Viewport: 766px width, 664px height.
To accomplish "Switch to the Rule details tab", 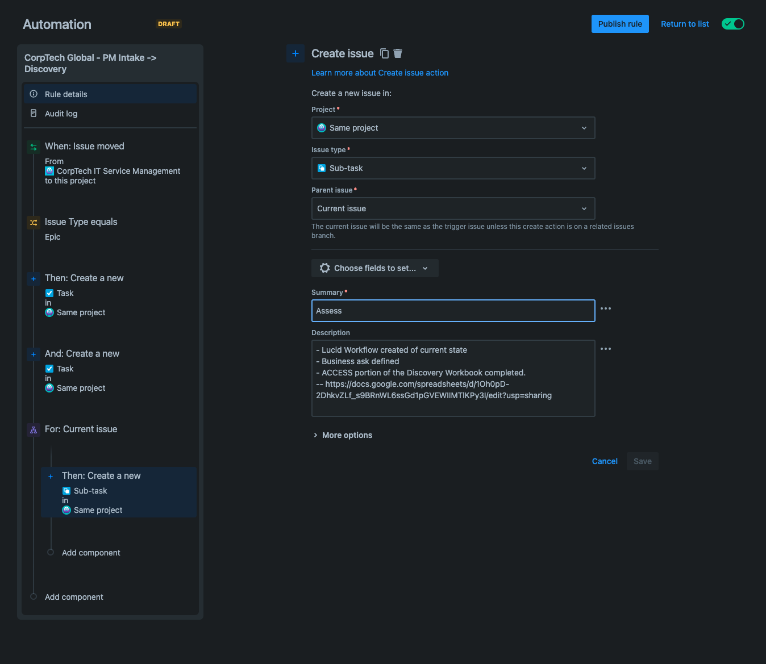I will (x=66, y=94).
